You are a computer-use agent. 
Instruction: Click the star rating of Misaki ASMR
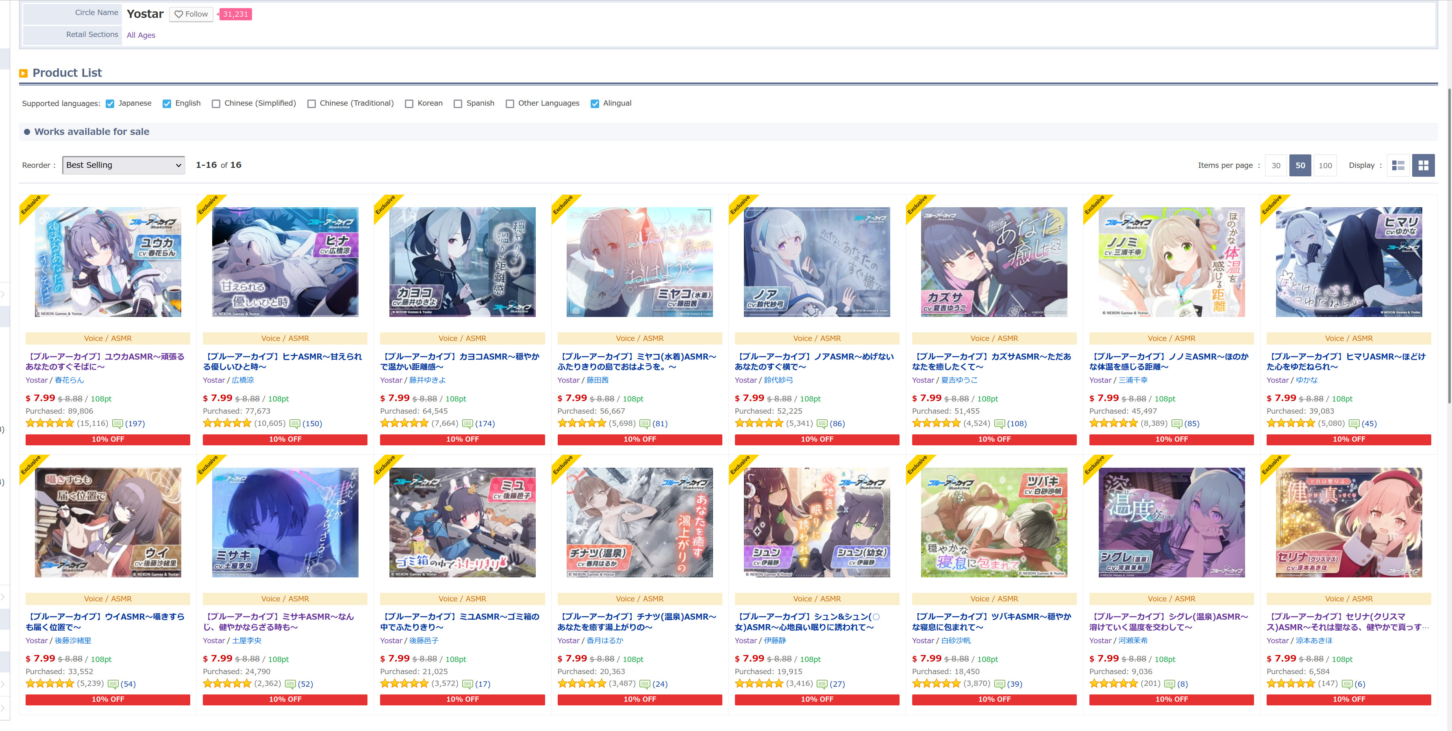(226, 683)
